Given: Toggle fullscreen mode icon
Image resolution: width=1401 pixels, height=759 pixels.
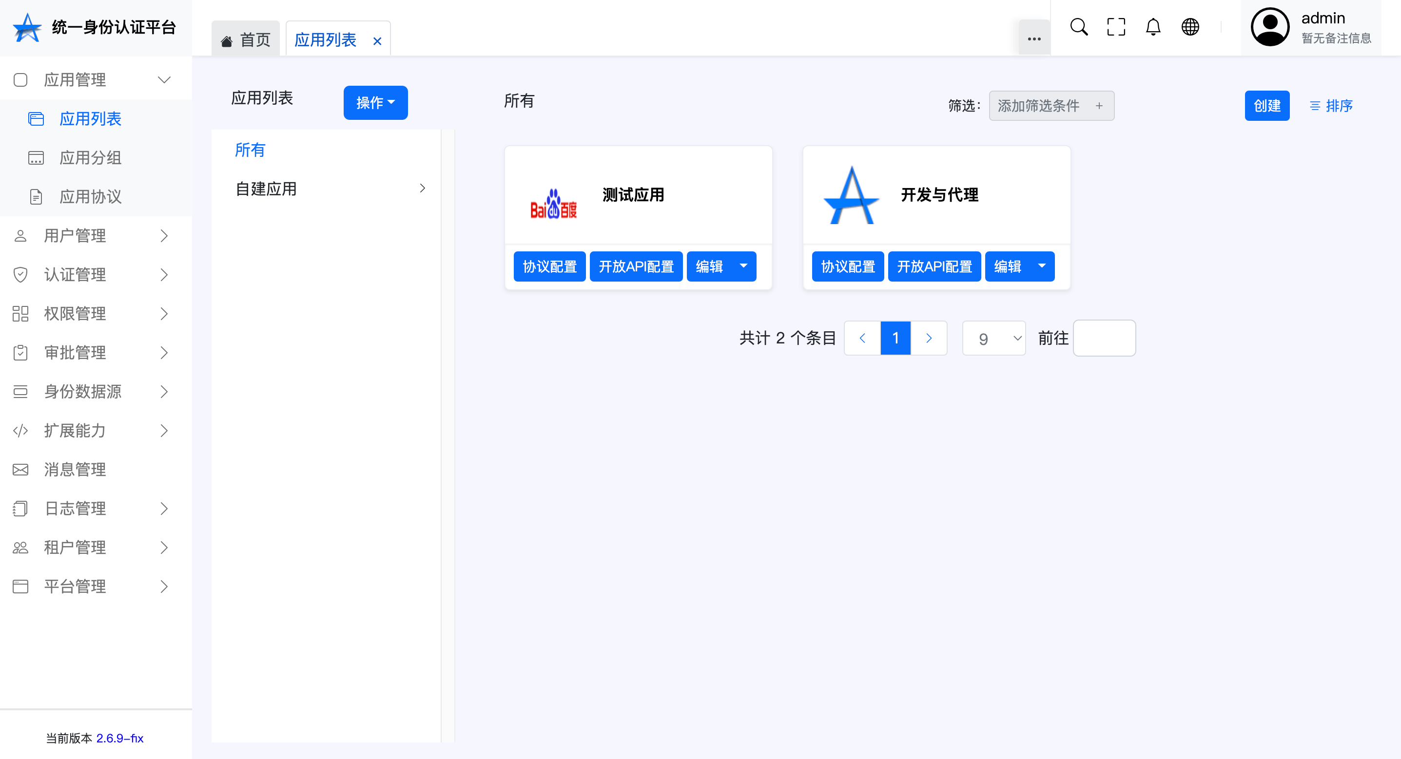Looking at the screenshot, I should click(x=1115, y=27).
